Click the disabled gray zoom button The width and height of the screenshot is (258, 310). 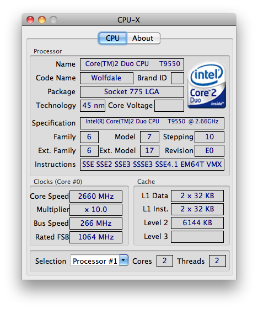pos(53,20)
